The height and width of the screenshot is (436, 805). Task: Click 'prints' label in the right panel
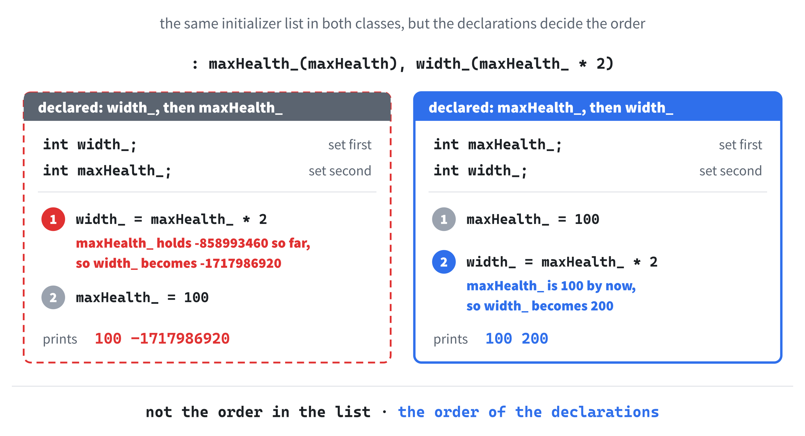(x=450, y=339)
